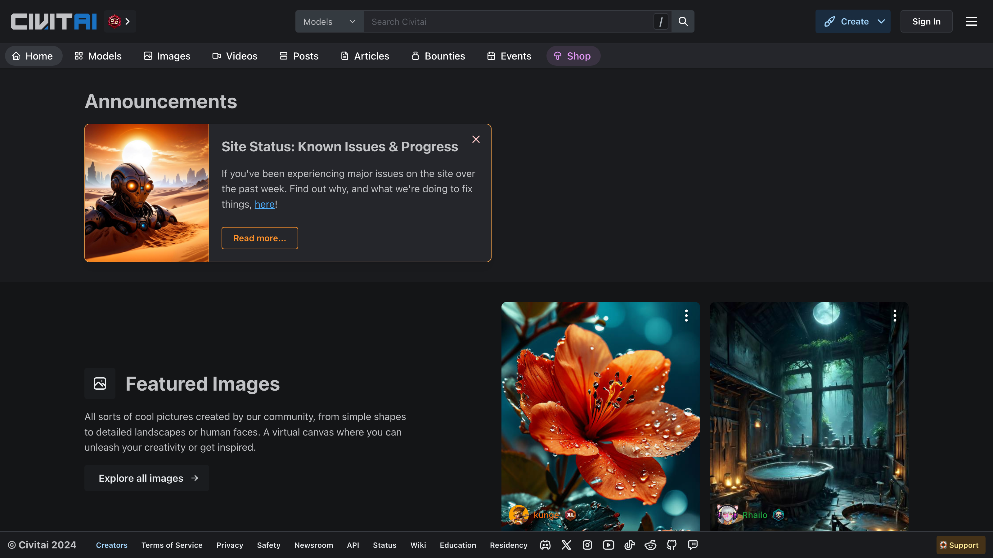Switch to the Articles tab
The width and height of the screenshot is (993, 558).
click(x=365, y=56)
